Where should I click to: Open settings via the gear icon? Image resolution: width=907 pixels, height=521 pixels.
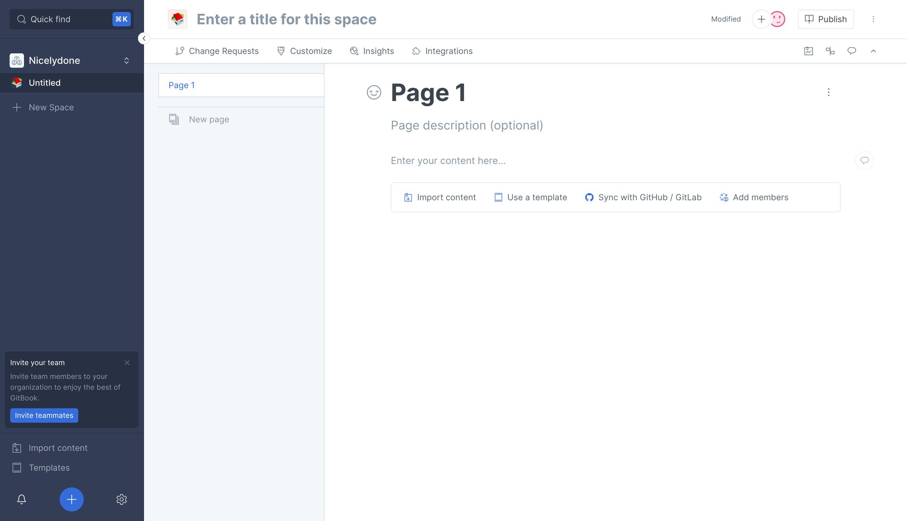121,499
